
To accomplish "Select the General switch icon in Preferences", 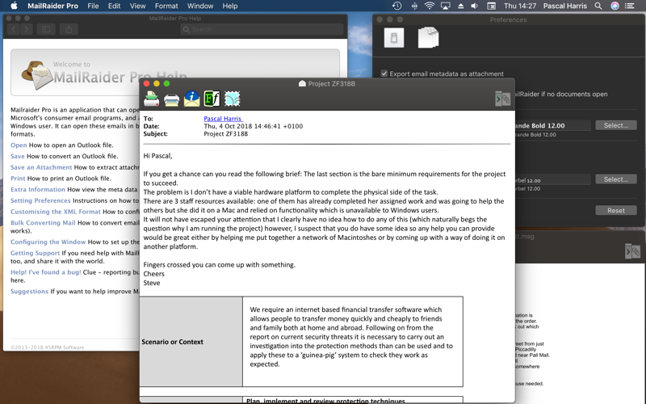I will click(394, 38).
